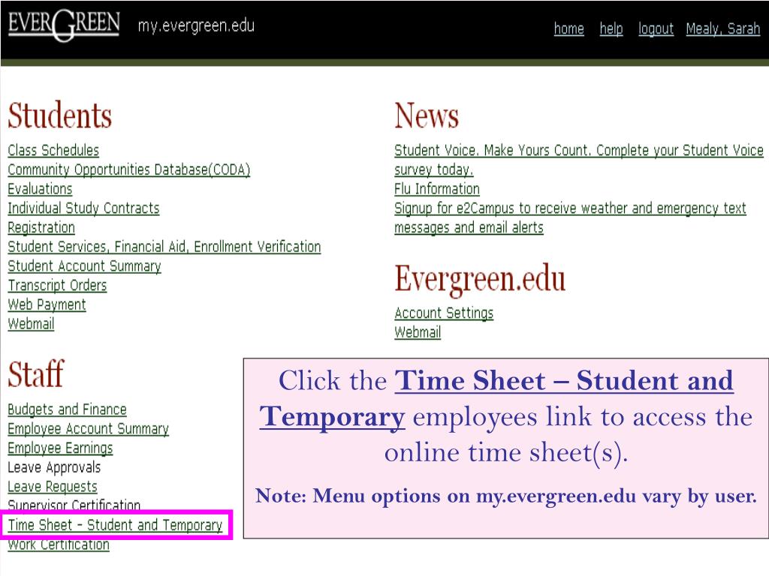Open Account Settings
The image size is (769, 576).
click(444, 313)
